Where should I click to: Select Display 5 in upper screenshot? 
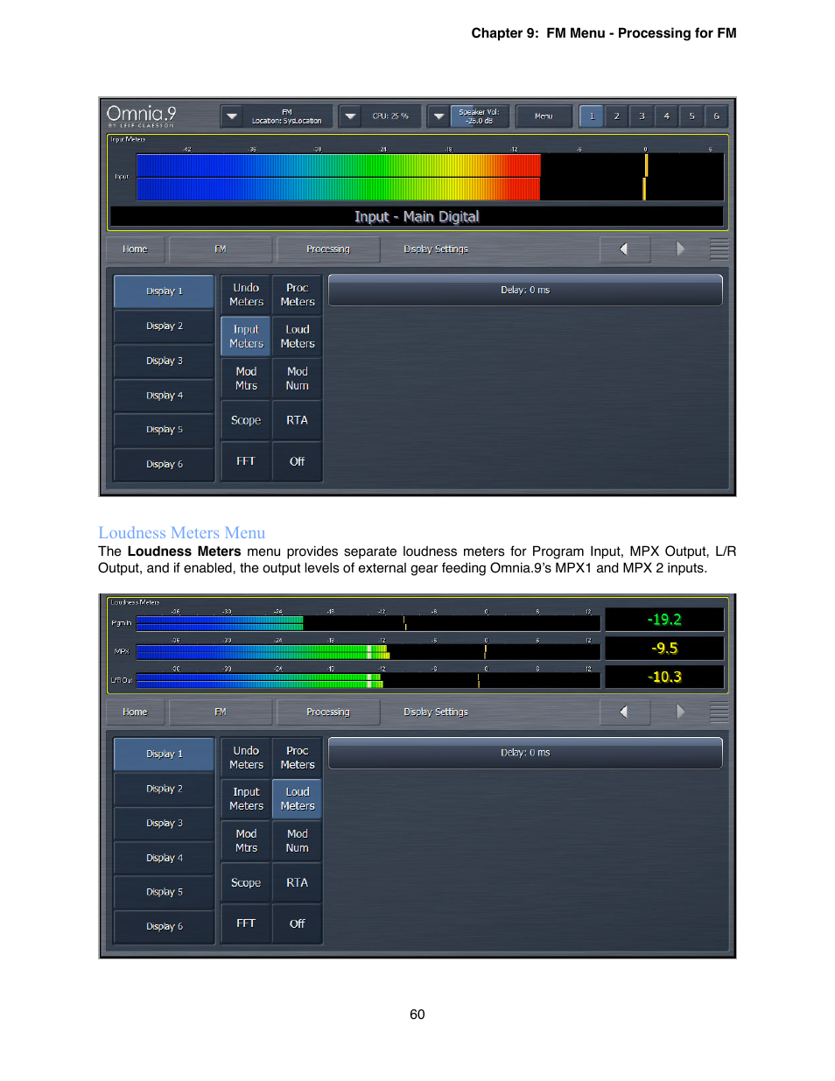coord(165,430)
